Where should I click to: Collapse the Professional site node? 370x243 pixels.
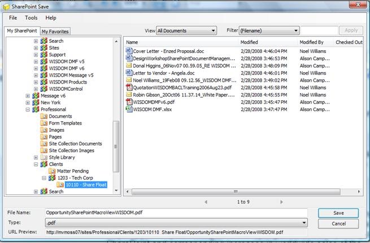(x=28, y=109)
